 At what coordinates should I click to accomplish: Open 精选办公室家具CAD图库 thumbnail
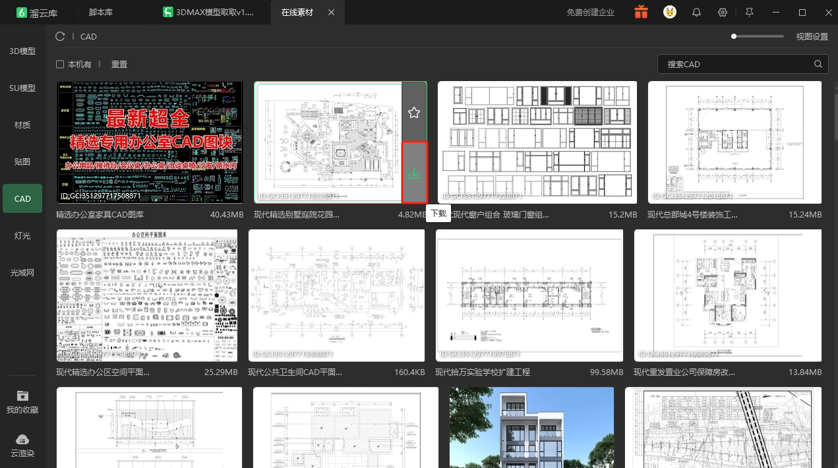pos(150,142)
